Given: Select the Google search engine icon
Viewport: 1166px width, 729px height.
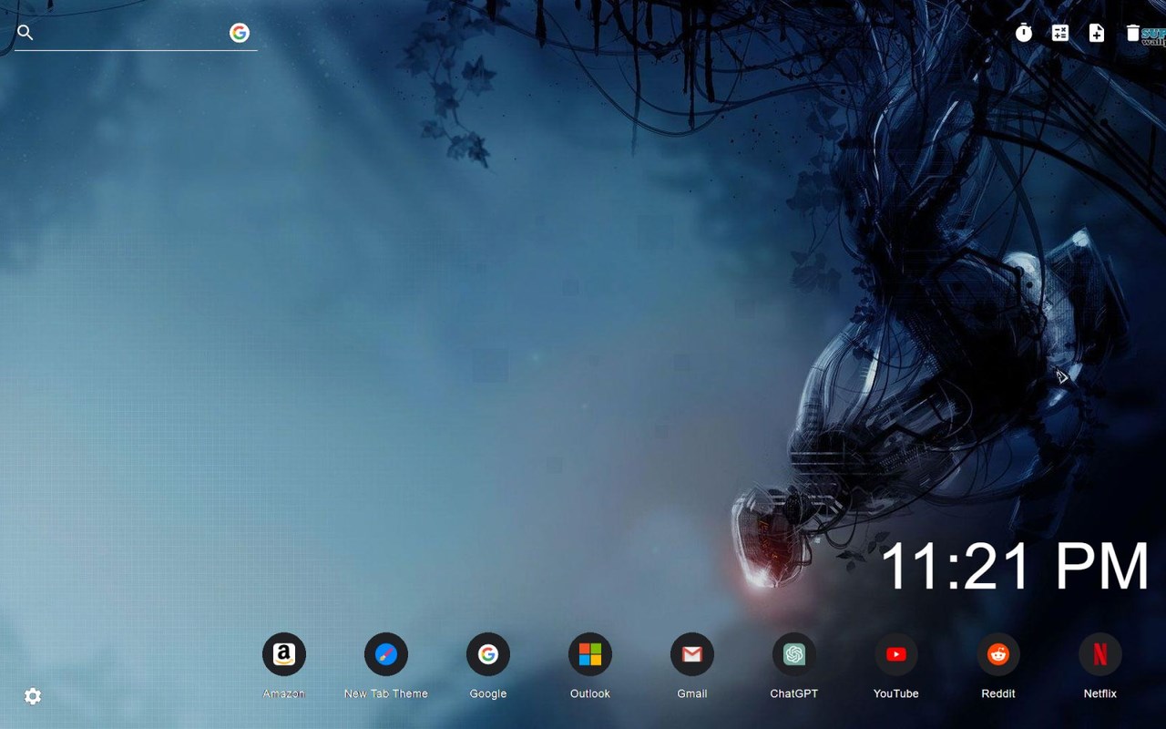Looking at the screenshot, I should pos(240,33).
